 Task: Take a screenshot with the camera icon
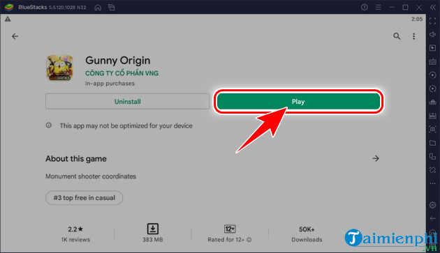(x=432, y=129)
